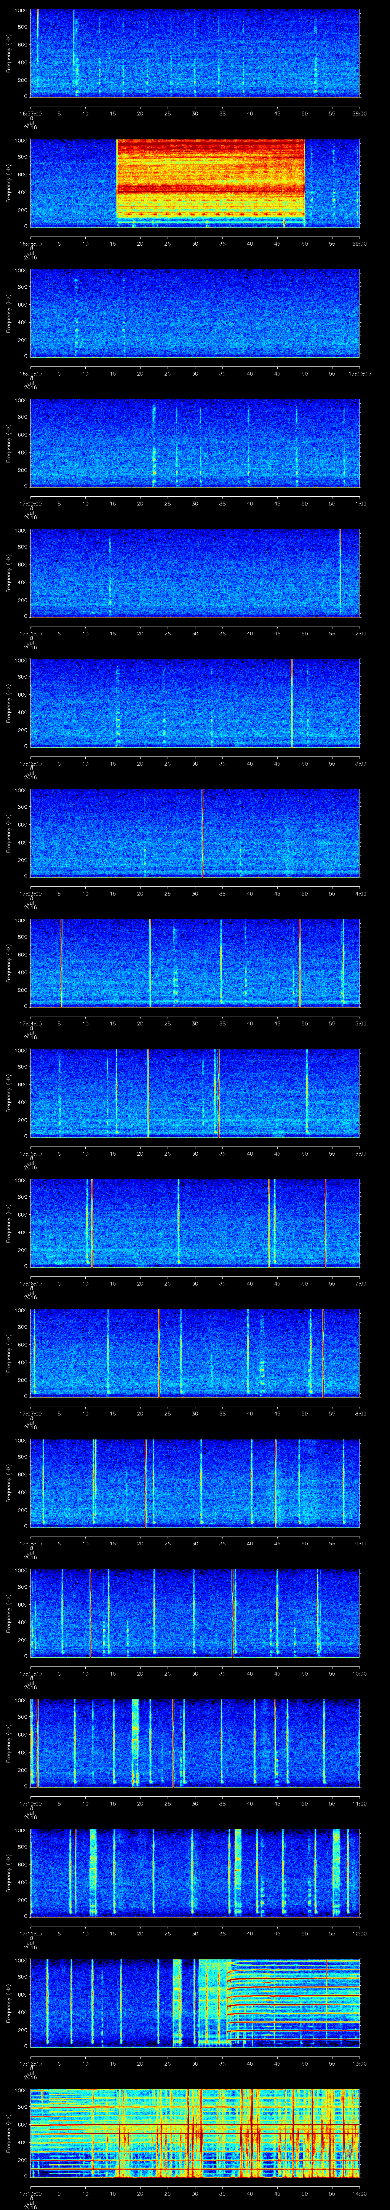Click the 16:57:00 start time label
390x2210 pixels.
coord(30,112)
